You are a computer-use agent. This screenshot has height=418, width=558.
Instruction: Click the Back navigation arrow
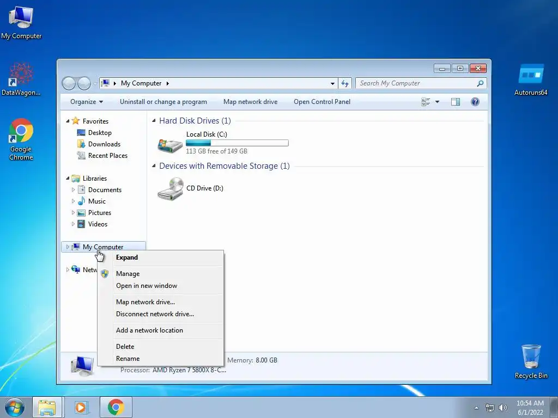69,83
